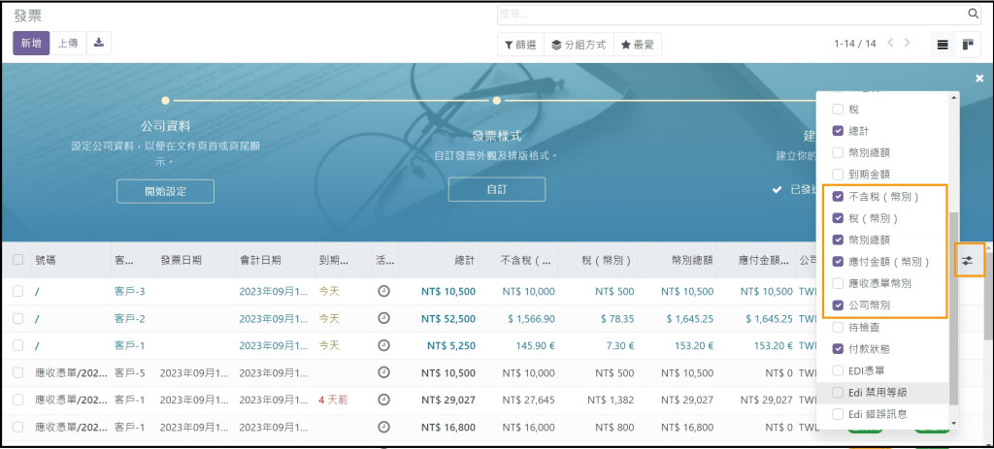Click activity clock in NT$ 16,800 row
Viewport: 994px width, 449px height.
pos(383,428)
